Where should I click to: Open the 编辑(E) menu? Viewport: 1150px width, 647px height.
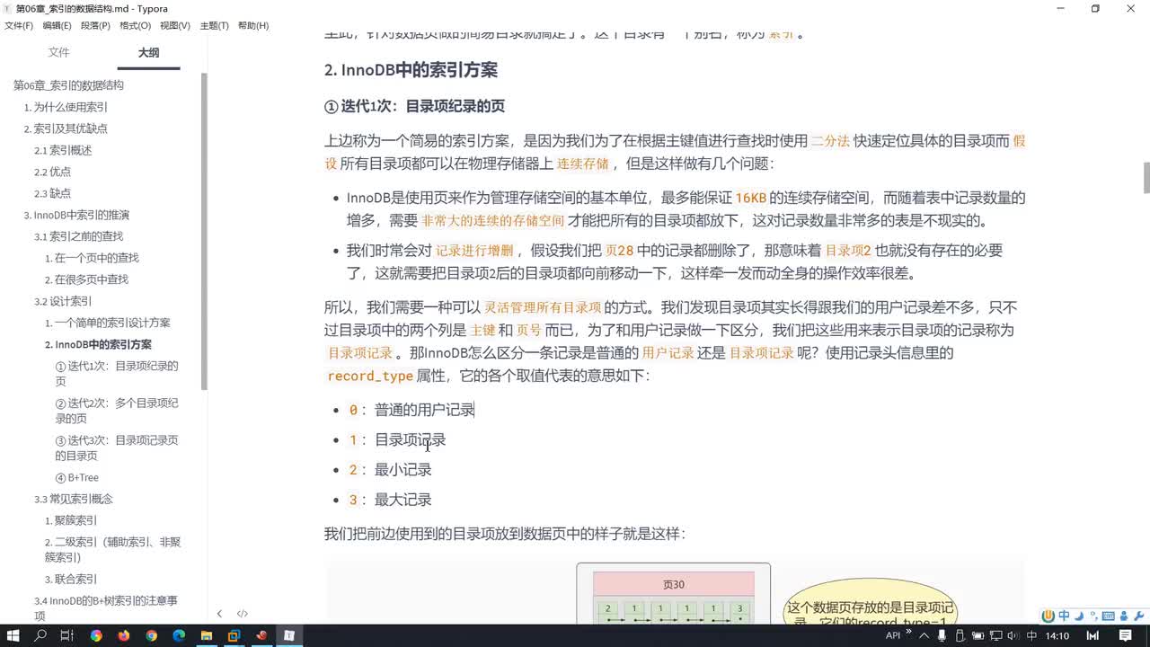click(x=57, y=25)
